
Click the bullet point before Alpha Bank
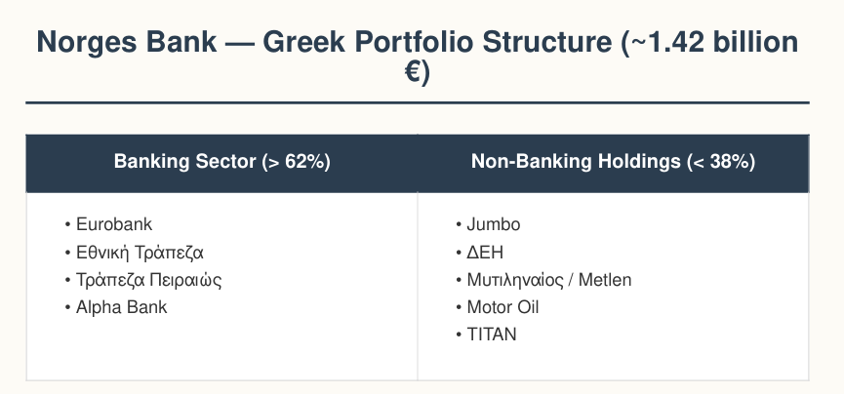coord(68,307)
